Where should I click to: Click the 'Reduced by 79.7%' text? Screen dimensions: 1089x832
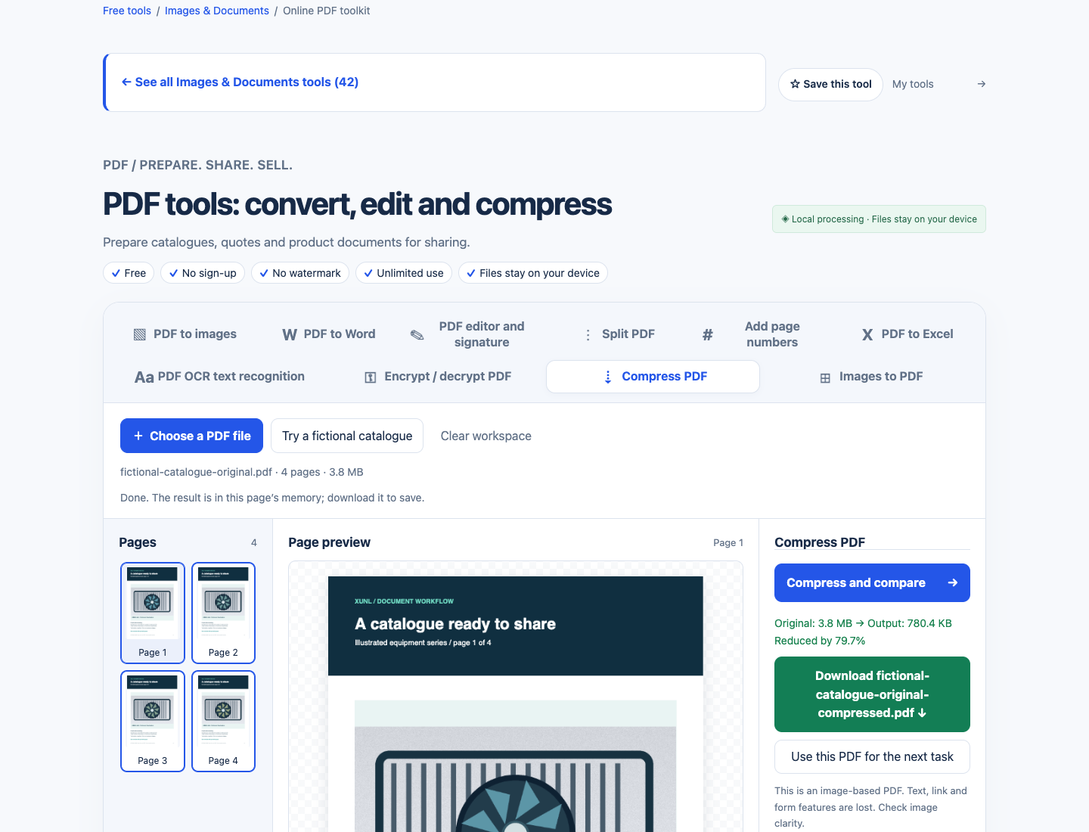tap(820, 641)
